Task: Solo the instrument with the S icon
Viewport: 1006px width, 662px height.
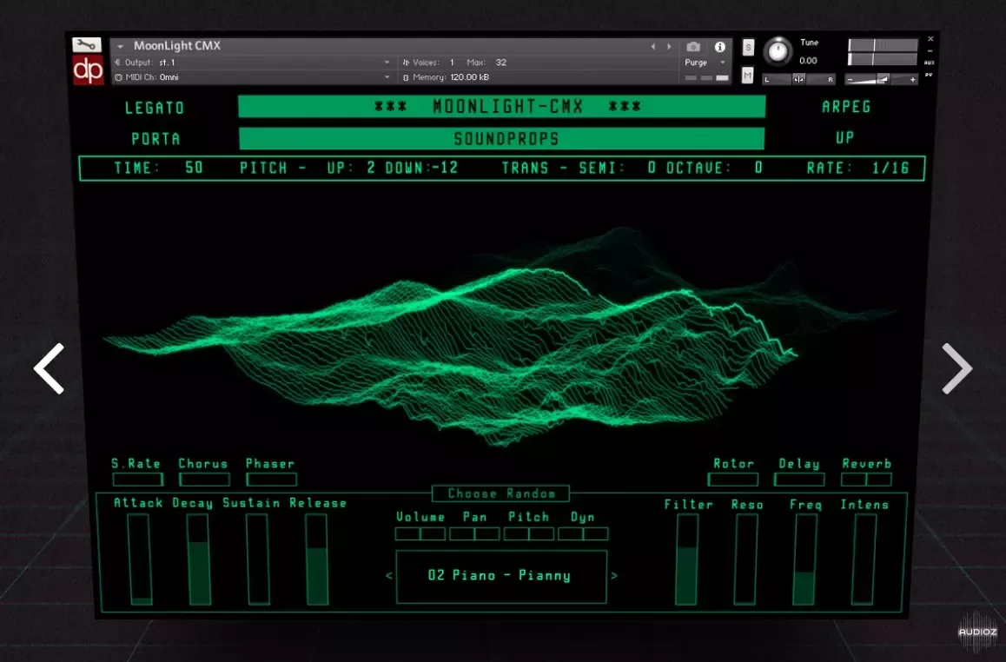Action: 747,49
